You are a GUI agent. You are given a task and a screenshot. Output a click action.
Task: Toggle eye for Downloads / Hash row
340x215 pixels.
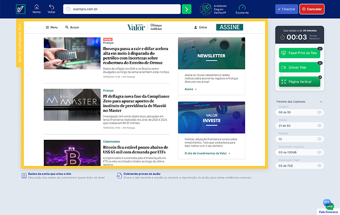319,166
